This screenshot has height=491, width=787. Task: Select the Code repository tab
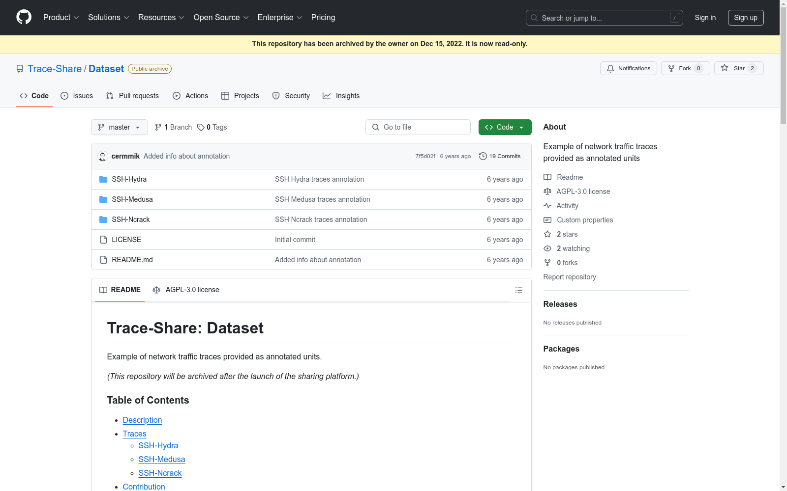[x=34, y=96]
